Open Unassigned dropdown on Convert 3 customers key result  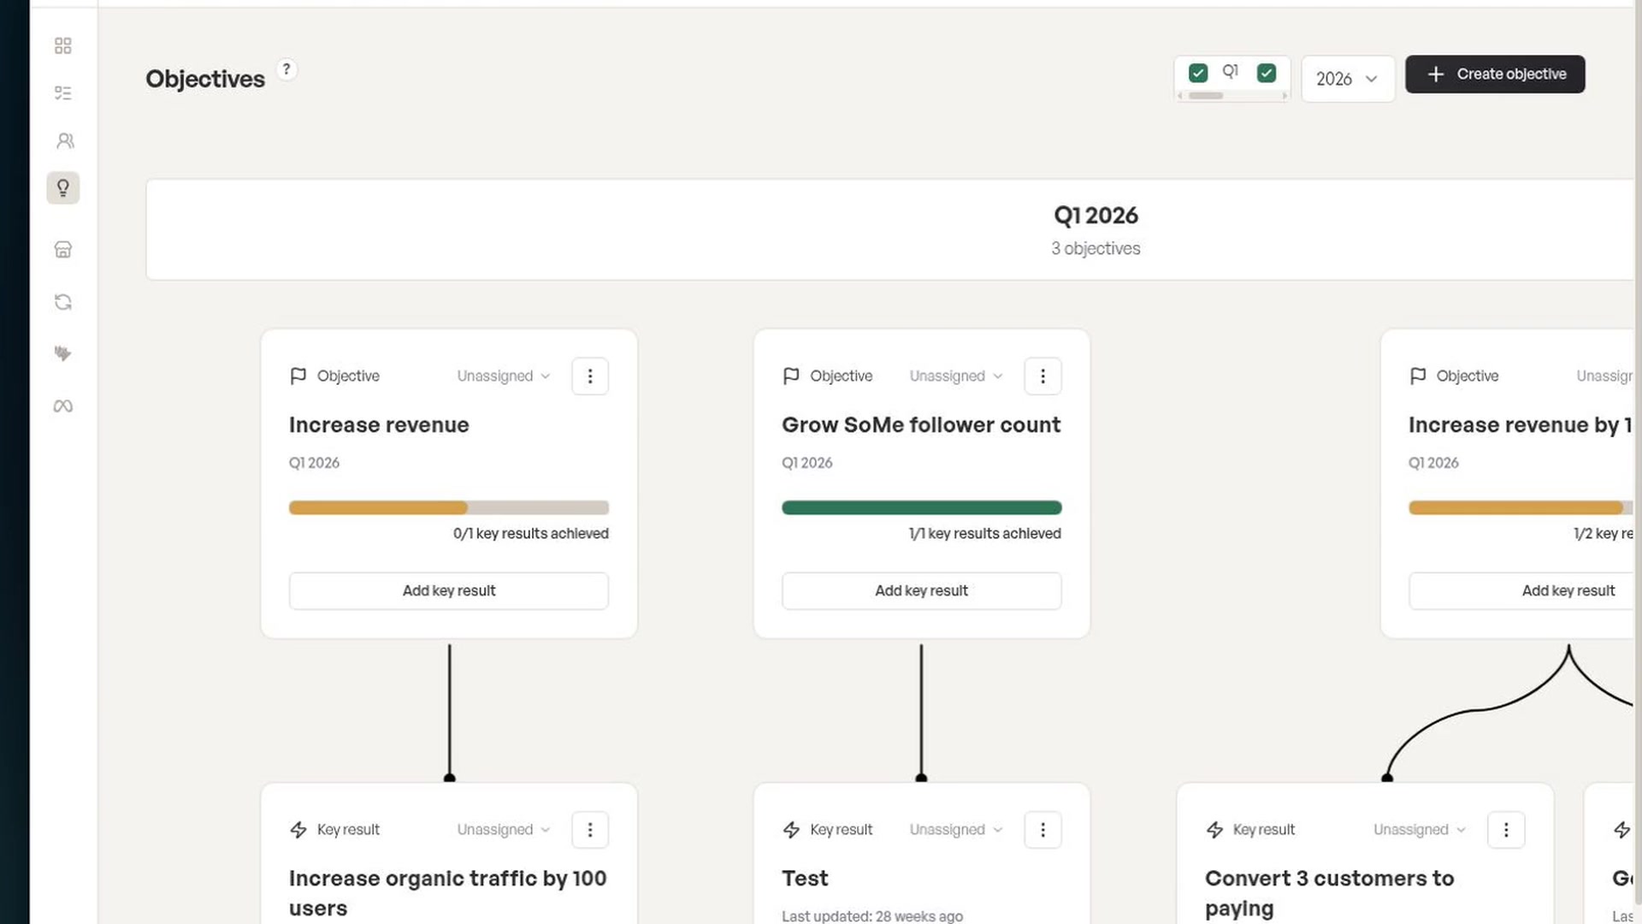pos(1420,829)
